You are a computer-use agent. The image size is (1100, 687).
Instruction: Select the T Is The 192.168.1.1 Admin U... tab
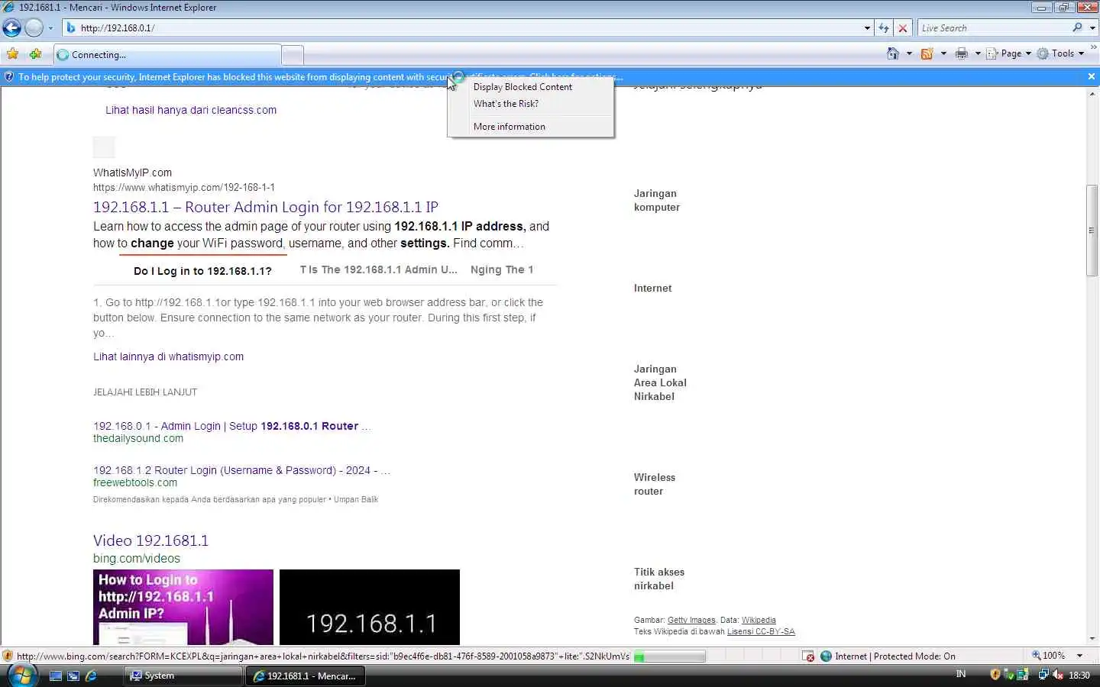pyautogui.click(x=379, y=269)
